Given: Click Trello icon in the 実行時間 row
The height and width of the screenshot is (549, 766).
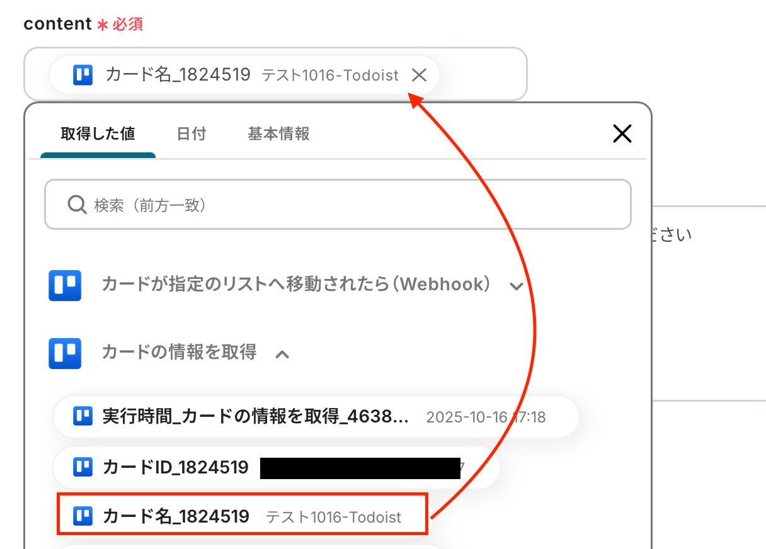Looking at the screenshot, I should 83,416.
